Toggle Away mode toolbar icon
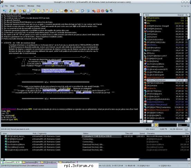Screen dimensions: 191x168 [94, 11]
